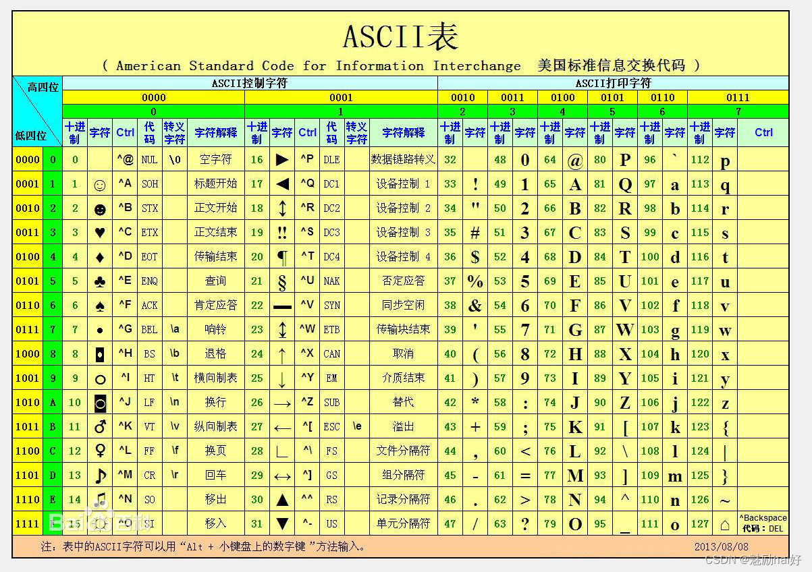Image resolution: width=812 pixels, height=572 pixels.
Task: Click the '{' character for code 123
Action: point(725,428)
